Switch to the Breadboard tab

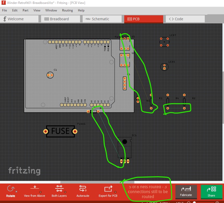(x=61, y=19)
